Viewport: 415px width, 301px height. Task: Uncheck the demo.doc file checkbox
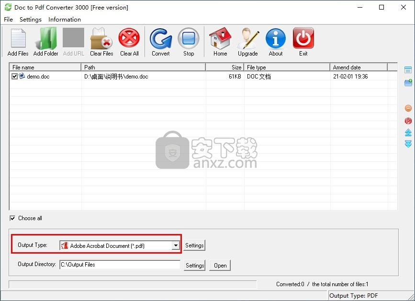(14, 76)
